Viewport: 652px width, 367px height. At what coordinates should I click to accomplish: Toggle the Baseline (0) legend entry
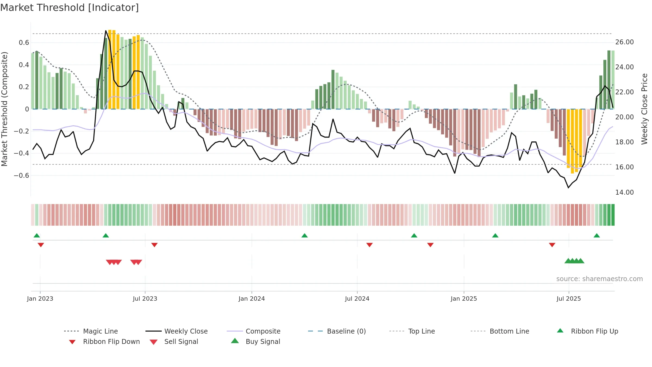[x=337, y=331]
